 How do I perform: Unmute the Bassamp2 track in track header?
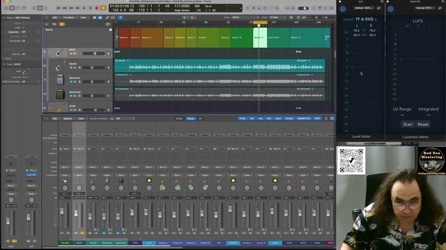click(71, 96)
